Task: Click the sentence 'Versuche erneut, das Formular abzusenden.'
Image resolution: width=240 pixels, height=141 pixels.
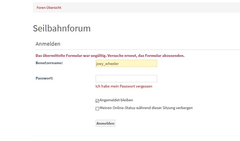Action: point(146,56)
